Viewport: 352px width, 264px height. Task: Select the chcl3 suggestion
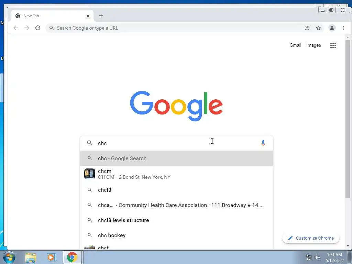point(176,190)
